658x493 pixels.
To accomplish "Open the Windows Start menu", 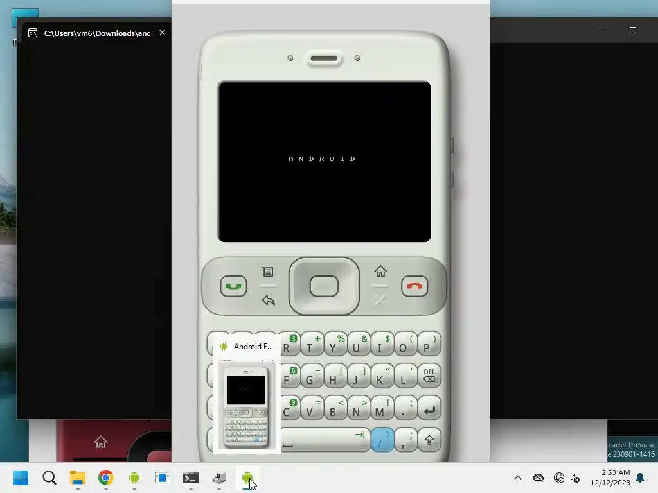I will pos(21,478).
